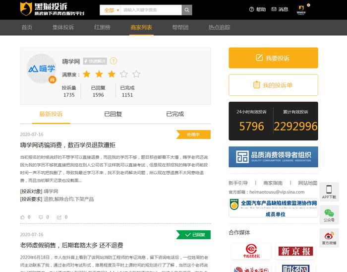Click the 嗨学网 merchant name

pyautogui.click(x=71, y=62)
